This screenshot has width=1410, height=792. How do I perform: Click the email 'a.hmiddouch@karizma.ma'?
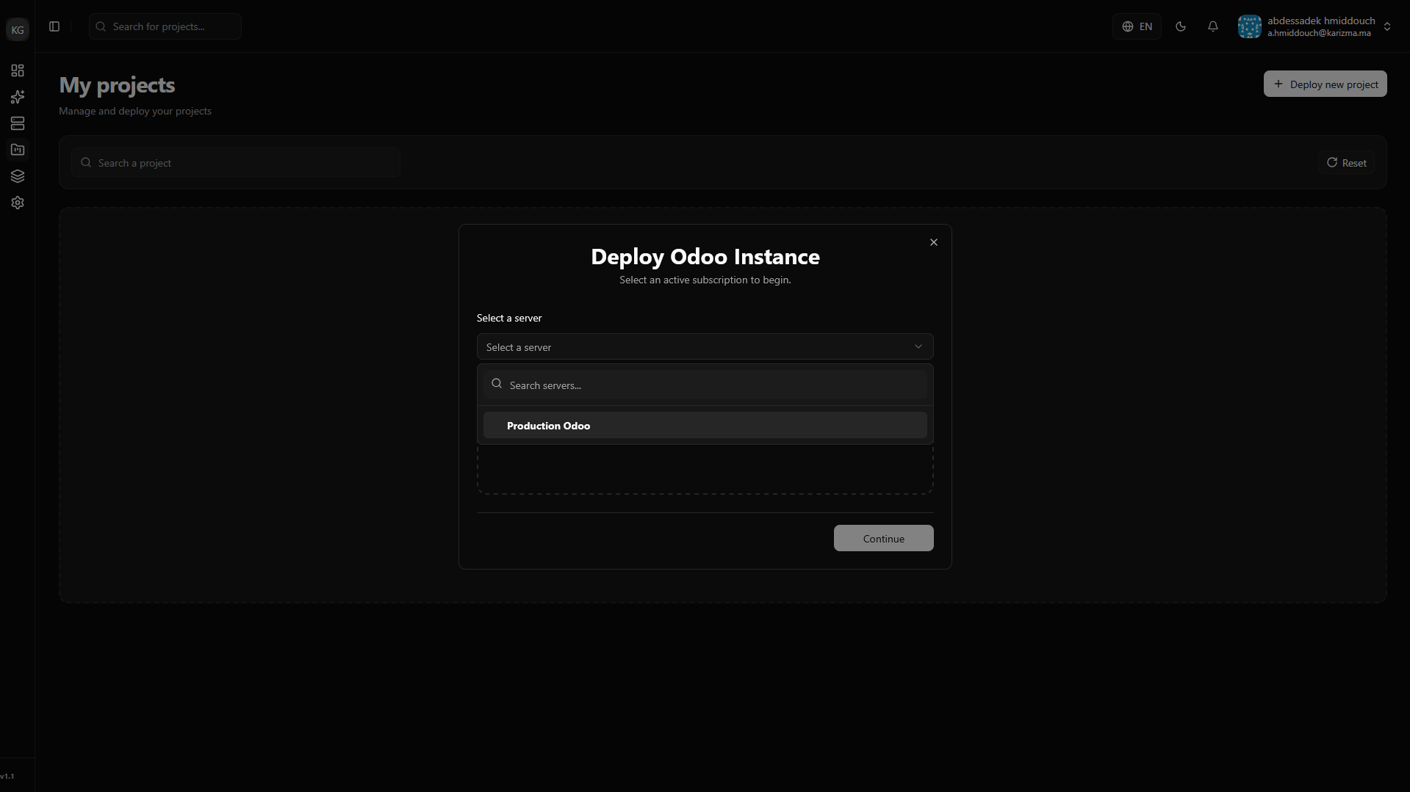(1319, 33)
